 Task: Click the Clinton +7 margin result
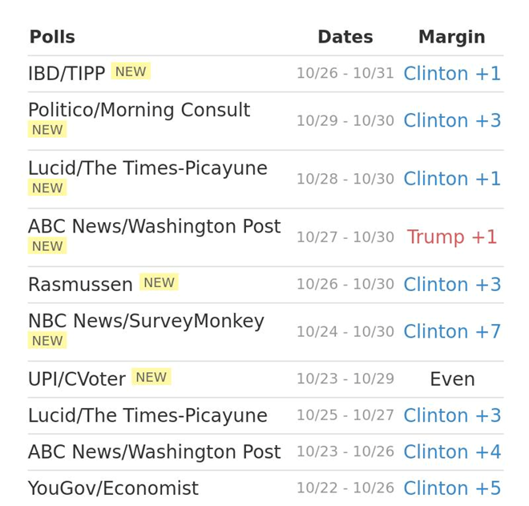(451, 332)
